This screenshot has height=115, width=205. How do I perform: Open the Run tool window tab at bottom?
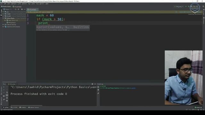pos(6,107)
